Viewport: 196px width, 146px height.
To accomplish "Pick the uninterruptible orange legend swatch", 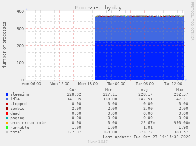I will pos(7,123).
